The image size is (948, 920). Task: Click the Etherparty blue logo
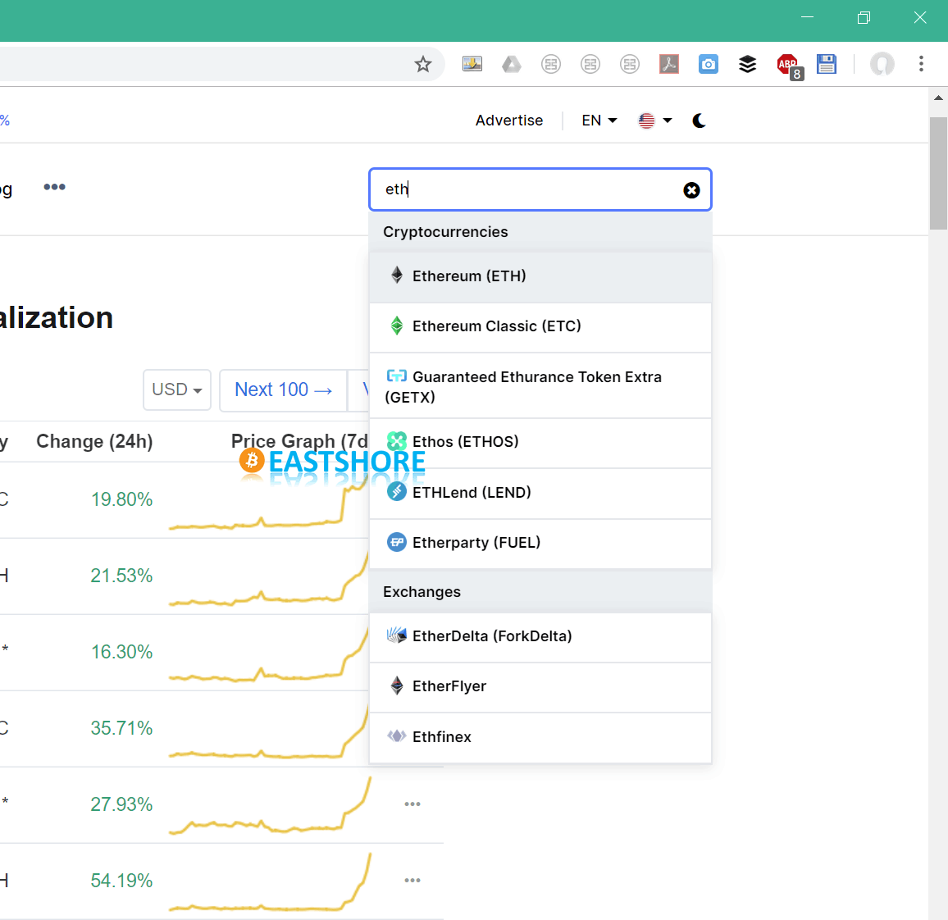coord(397,542)
